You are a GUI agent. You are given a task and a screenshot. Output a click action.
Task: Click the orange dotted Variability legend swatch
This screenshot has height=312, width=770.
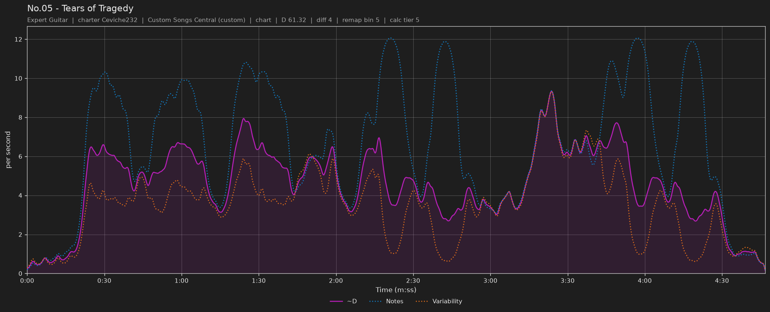pyautogui.click(x=422, y=302)
